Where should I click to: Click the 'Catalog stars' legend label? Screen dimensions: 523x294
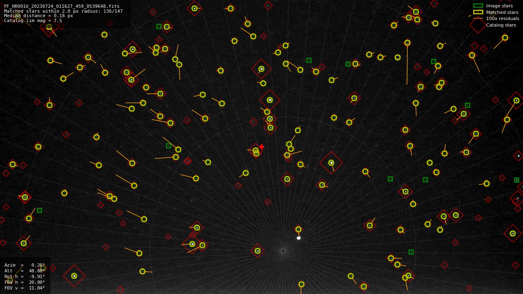501,25
